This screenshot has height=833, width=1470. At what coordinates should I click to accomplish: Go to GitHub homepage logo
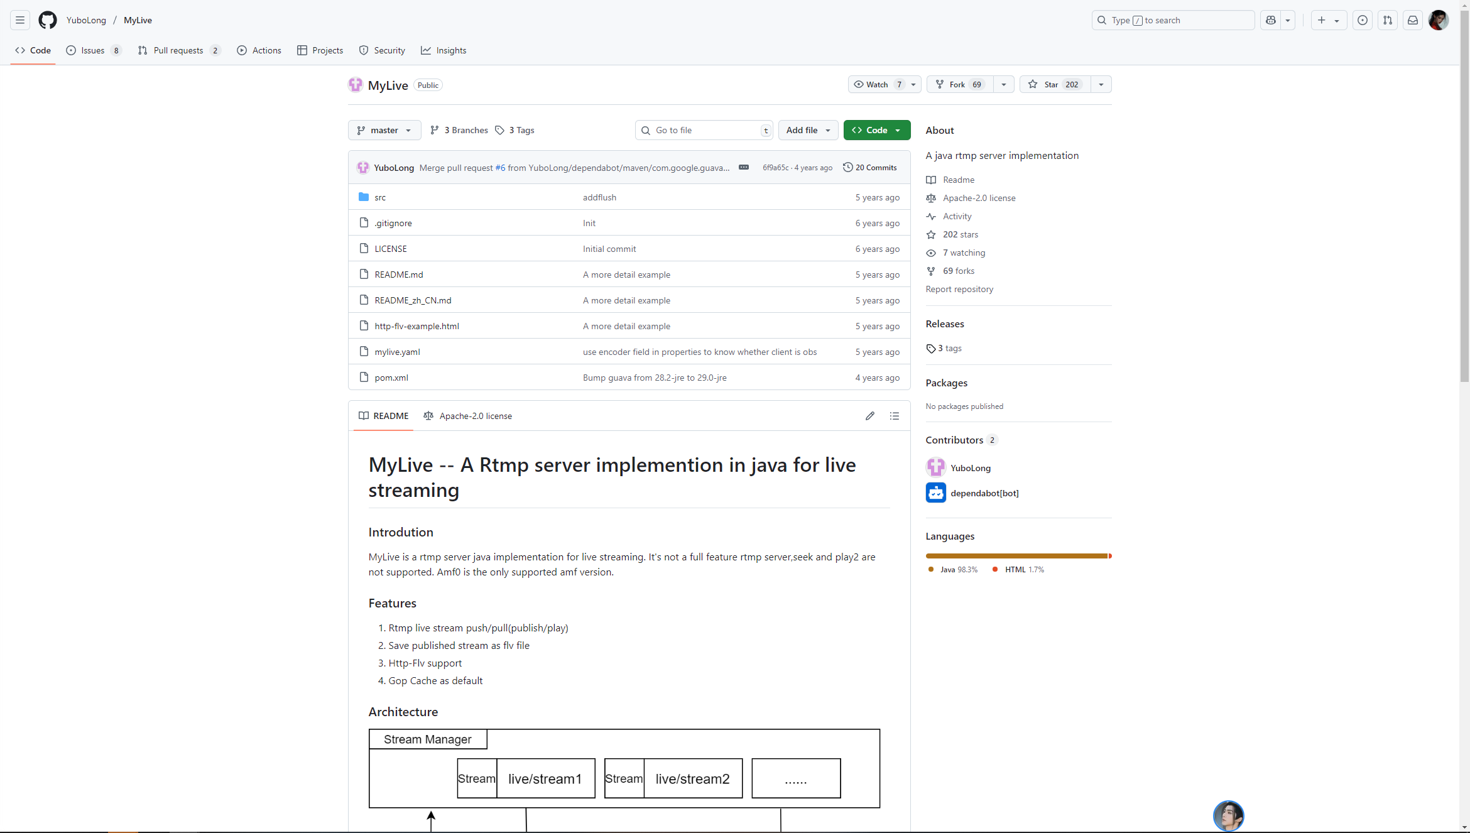tap(48, 20)
